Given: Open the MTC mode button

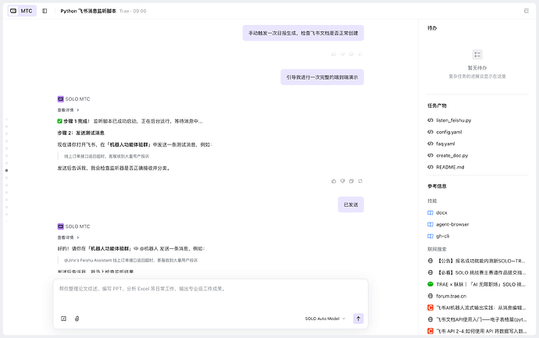Looking at the screenshot, I should (22, 11).
